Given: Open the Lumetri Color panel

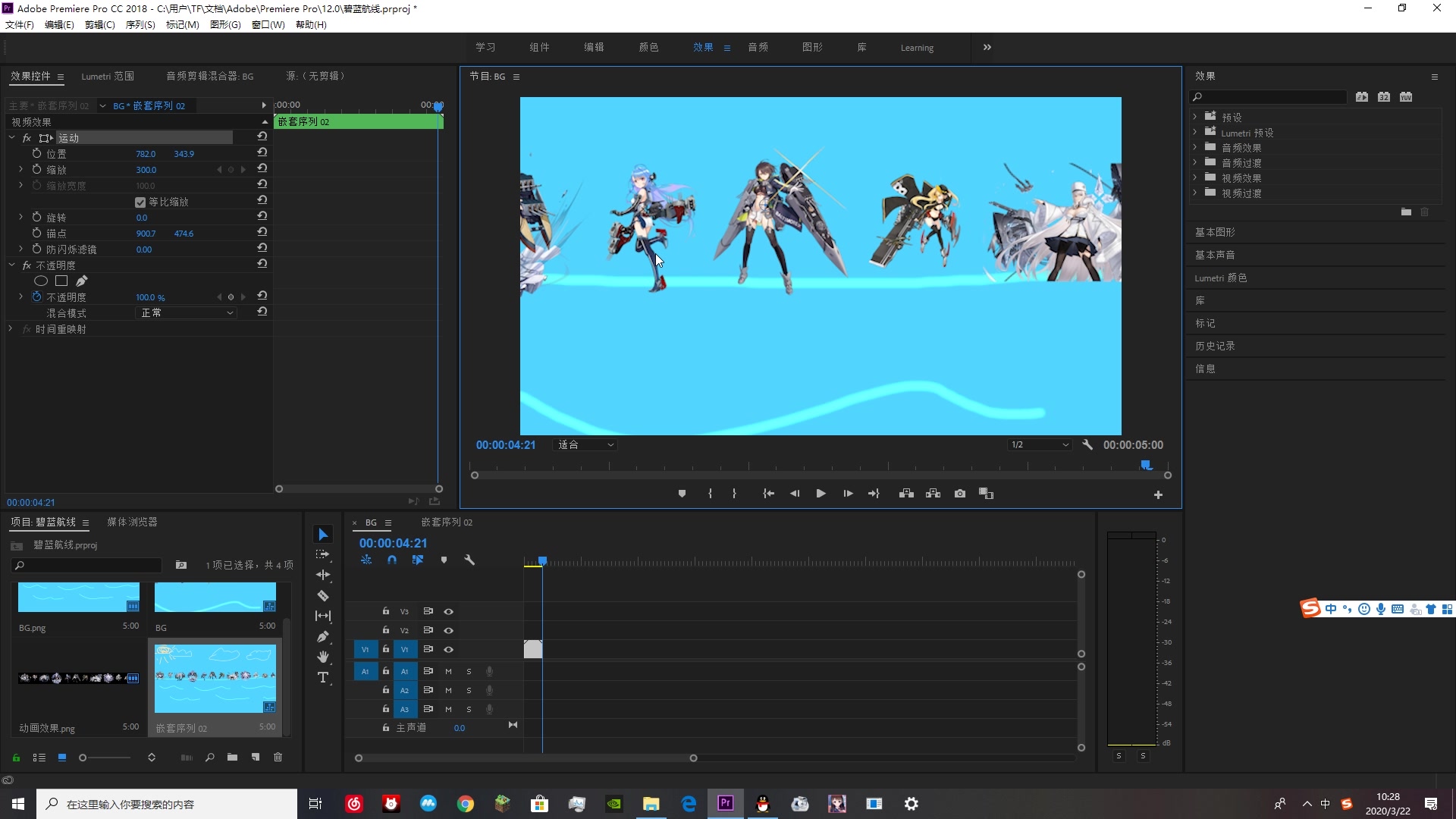Looking at the screenshot, I should (1221, 278).
